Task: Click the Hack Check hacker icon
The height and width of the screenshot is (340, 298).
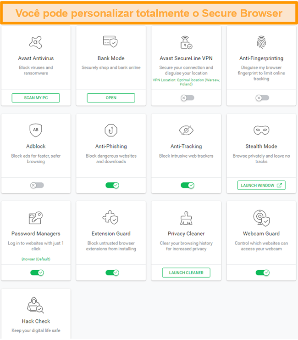Action: [x=35, y=305]
